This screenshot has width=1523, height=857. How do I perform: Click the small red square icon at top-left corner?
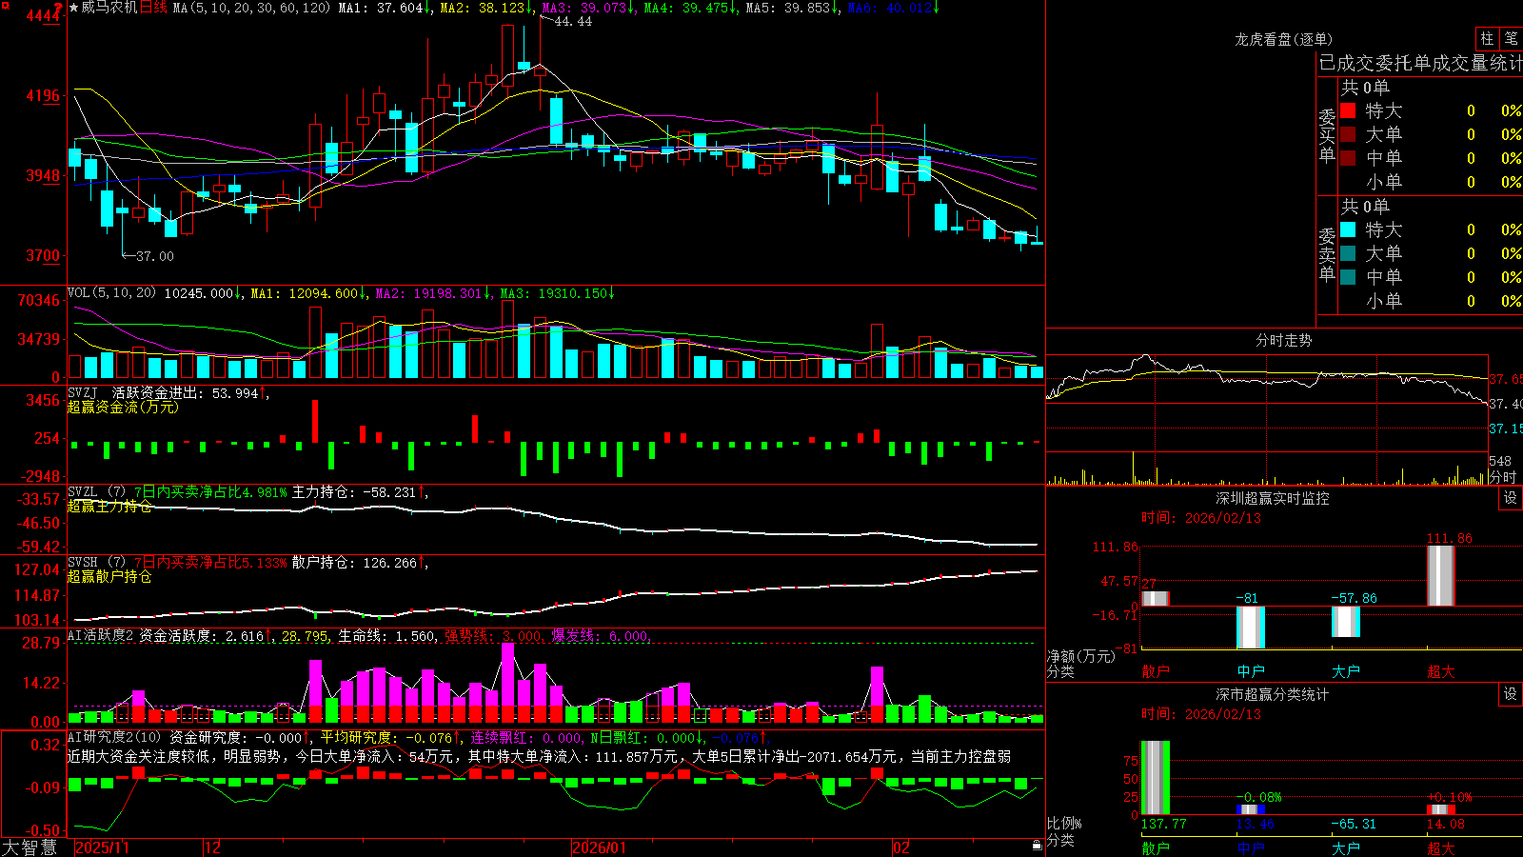click(6, 6)
